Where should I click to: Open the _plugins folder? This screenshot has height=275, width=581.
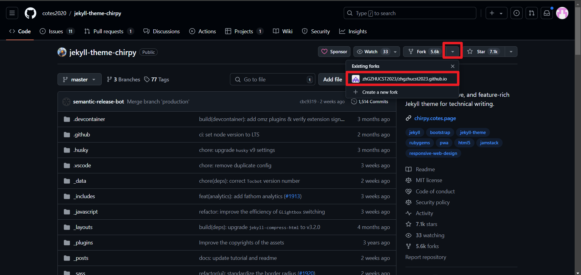pyautogui.click(x=83, y=243)
